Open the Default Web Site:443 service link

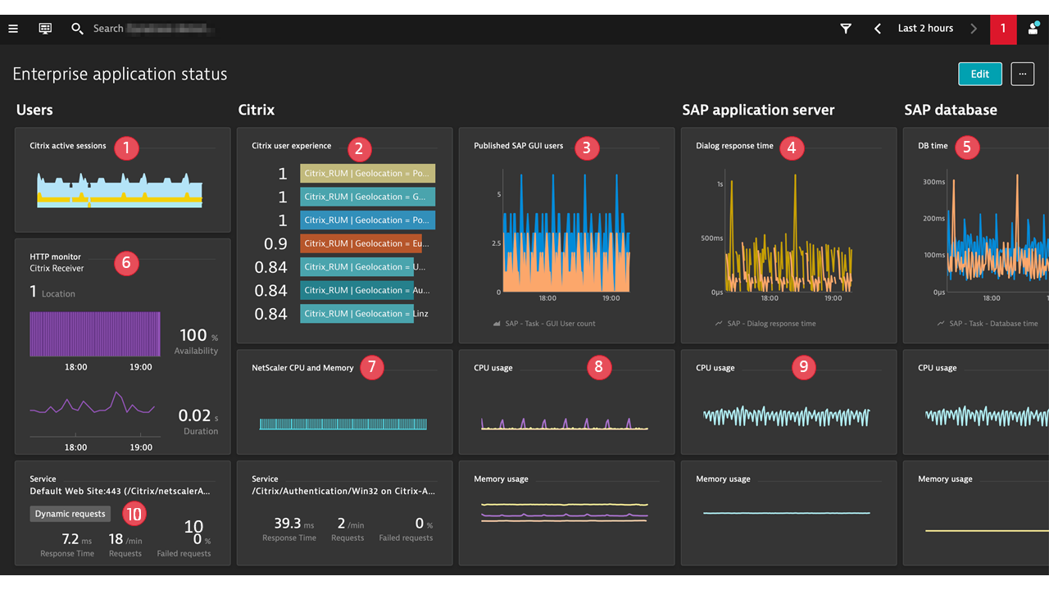[x=120, y=492]
